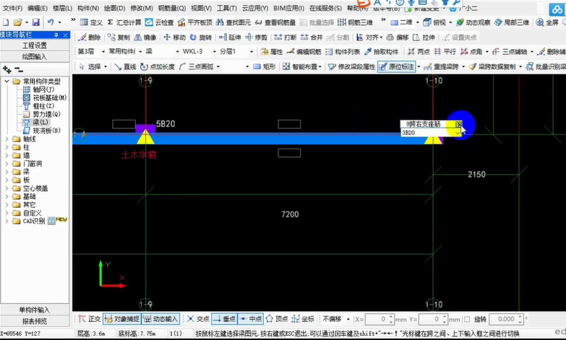Screen dimensions: 566x340
Task: Click the 绘图输入 button
Action: (35, 56)
